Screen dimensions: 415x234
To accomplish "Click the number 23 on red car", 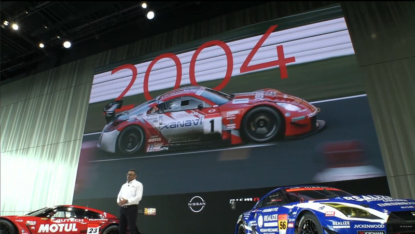I will (x=93, y=230).
